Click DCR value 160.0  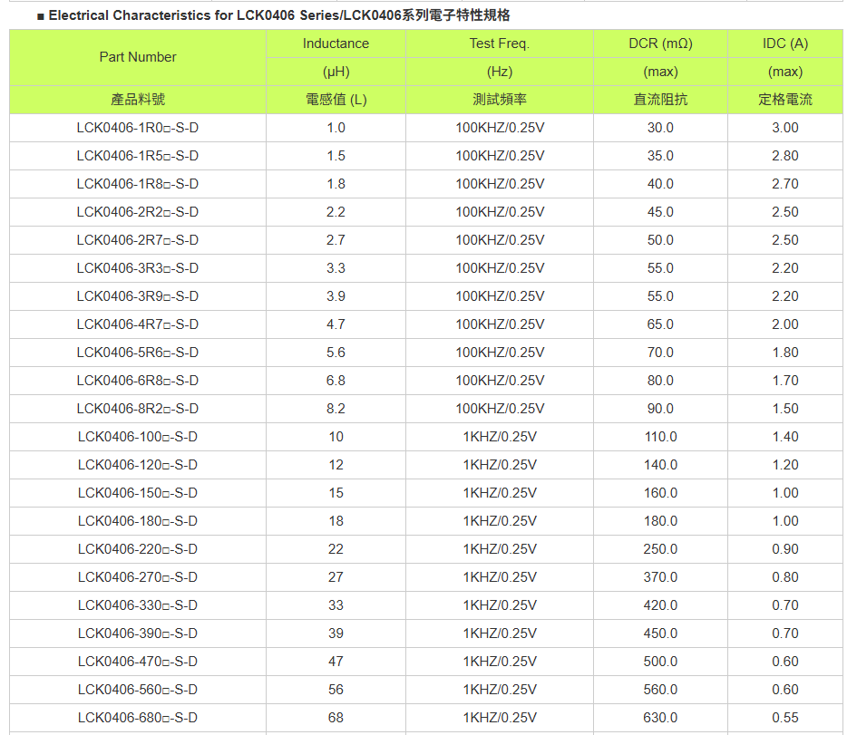point(661,493)
